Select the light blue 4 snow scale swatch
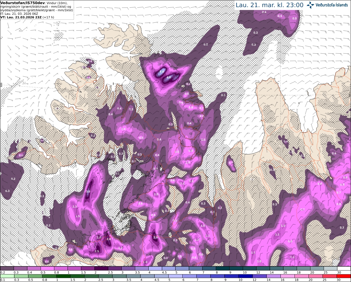The width and height of the screenshot is (351, 282). [x=155, y=269]
